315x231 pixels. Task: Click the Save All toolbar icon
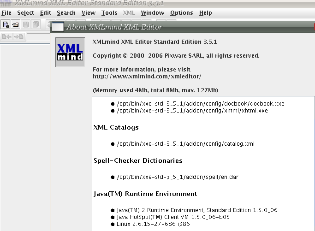pyautogui.click(x=36, y=24)
